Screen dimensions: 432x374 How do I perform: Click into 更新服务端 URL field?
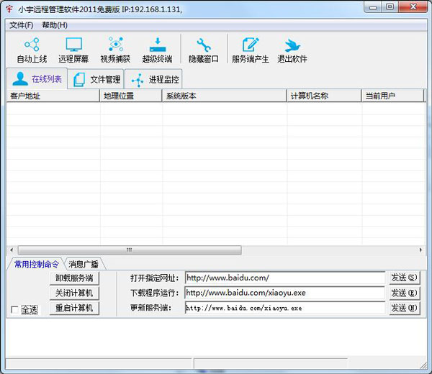pos(285,308)
